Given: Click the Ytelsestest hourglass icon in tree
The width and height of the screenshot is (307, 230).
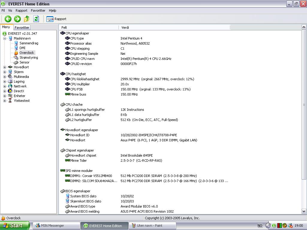Looking at the screenshot, I should (10, 101).
